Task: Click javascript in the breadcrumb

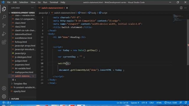Action: (x=43, y=13)
